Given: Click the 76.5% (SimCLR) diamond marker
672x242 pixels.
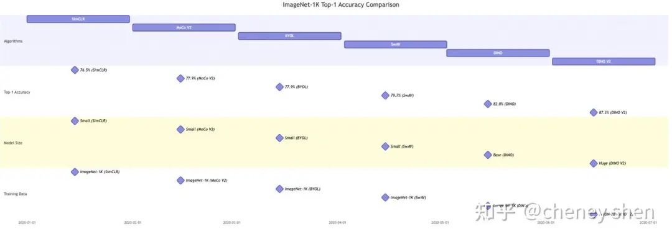Looking at the screenshot, I should tap(75, 69).
